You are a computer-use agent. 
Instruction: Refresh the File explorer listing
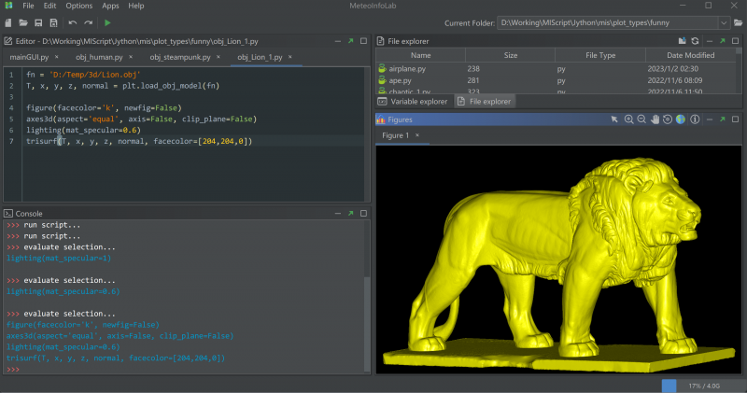point(695,41)
